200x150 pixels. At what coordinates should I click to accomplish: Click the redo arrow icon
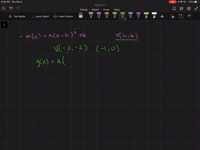pyautogui.click(x=18, y=9)
